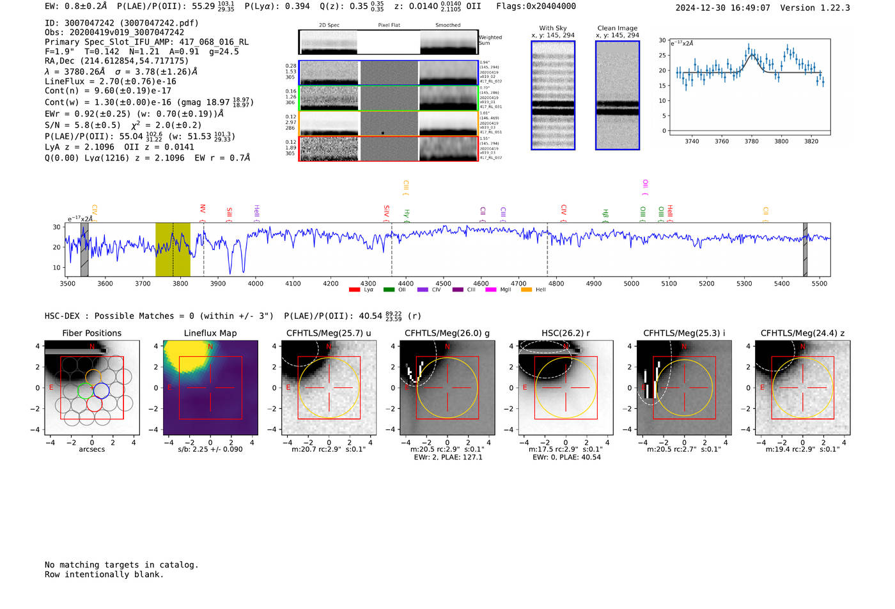Screen dimensions: 895x609
Task: Click the NV line marker above spectrum
Action: (x=203, y=213)
